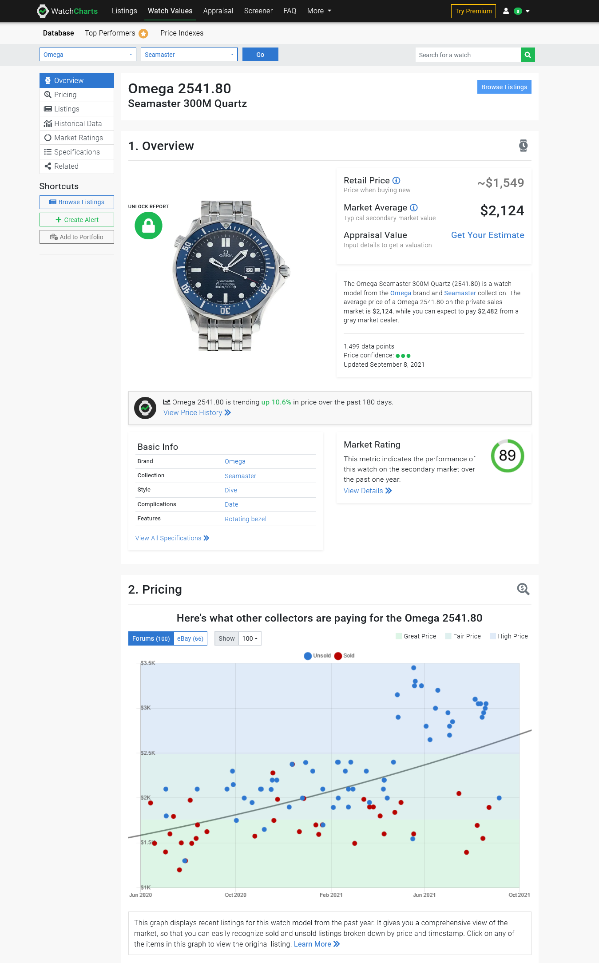
Task: Click the Retail Price info icon
Action: [397, 181]
